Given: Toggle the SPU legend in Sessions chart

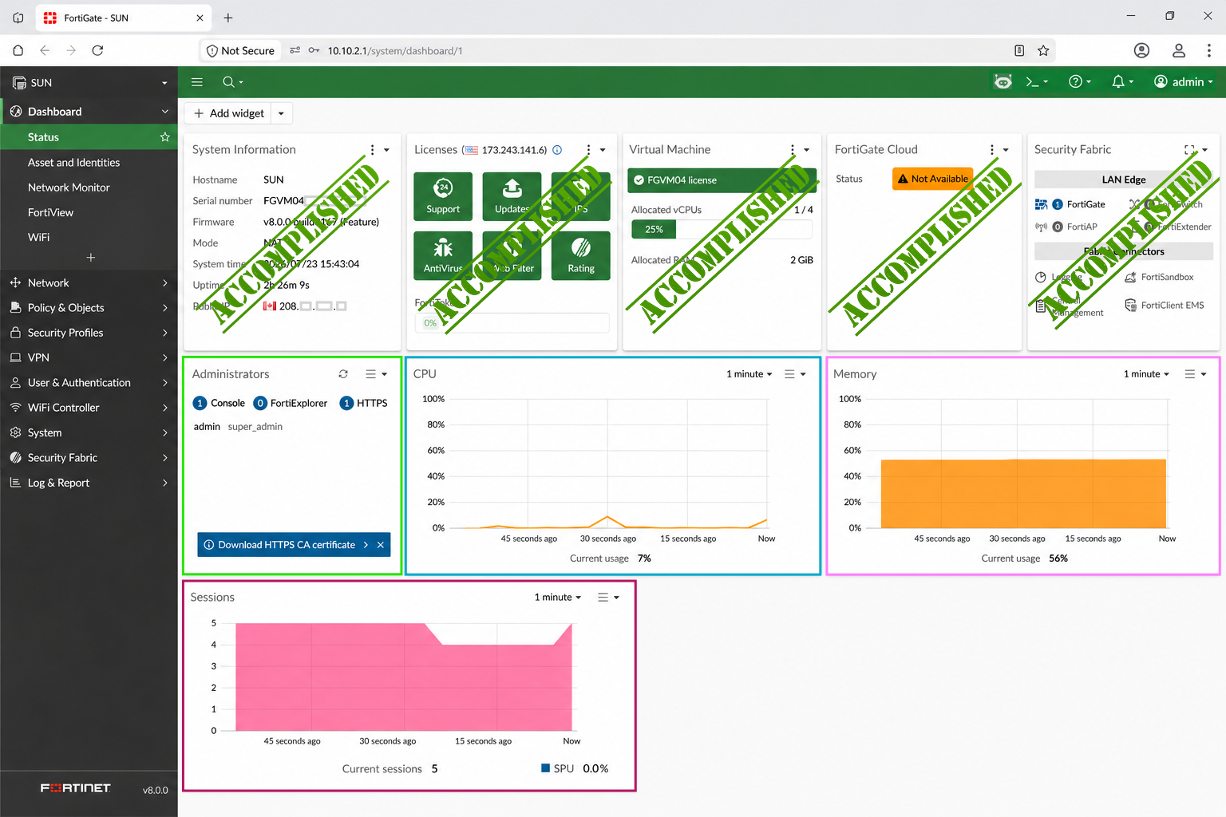Looking at the screenshot, I should tap(557, 768).
